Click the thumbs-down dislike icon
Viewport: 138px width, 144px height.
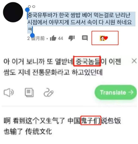[71, 38]
